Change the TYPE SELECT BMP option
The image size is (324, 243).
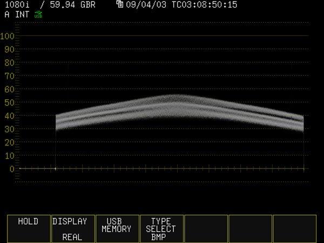tap(161, 229)
